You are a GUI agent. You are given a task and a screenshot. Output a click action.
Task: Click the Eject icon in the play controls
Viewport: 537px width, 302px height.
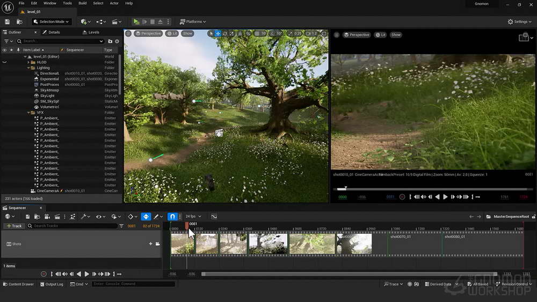(160, 21)
